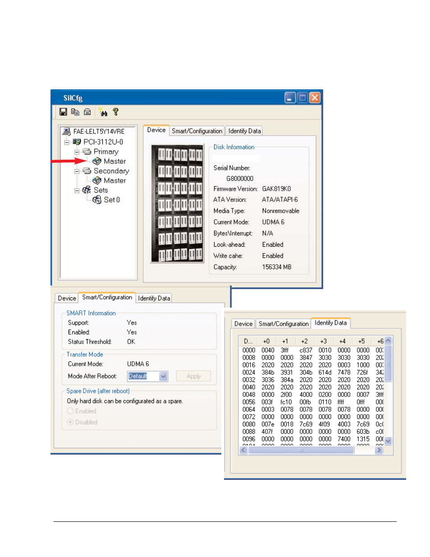This screenshot has width=430, height=557.
Task: Collapse the Secondary channel node
Action: point(77,171)
